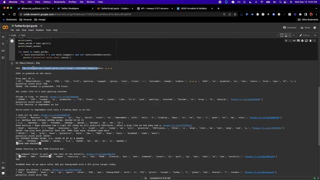The image size is (320, 180).
Task: Open the Code snippets icon at sidebar bottom
Action: coord(3,163)
